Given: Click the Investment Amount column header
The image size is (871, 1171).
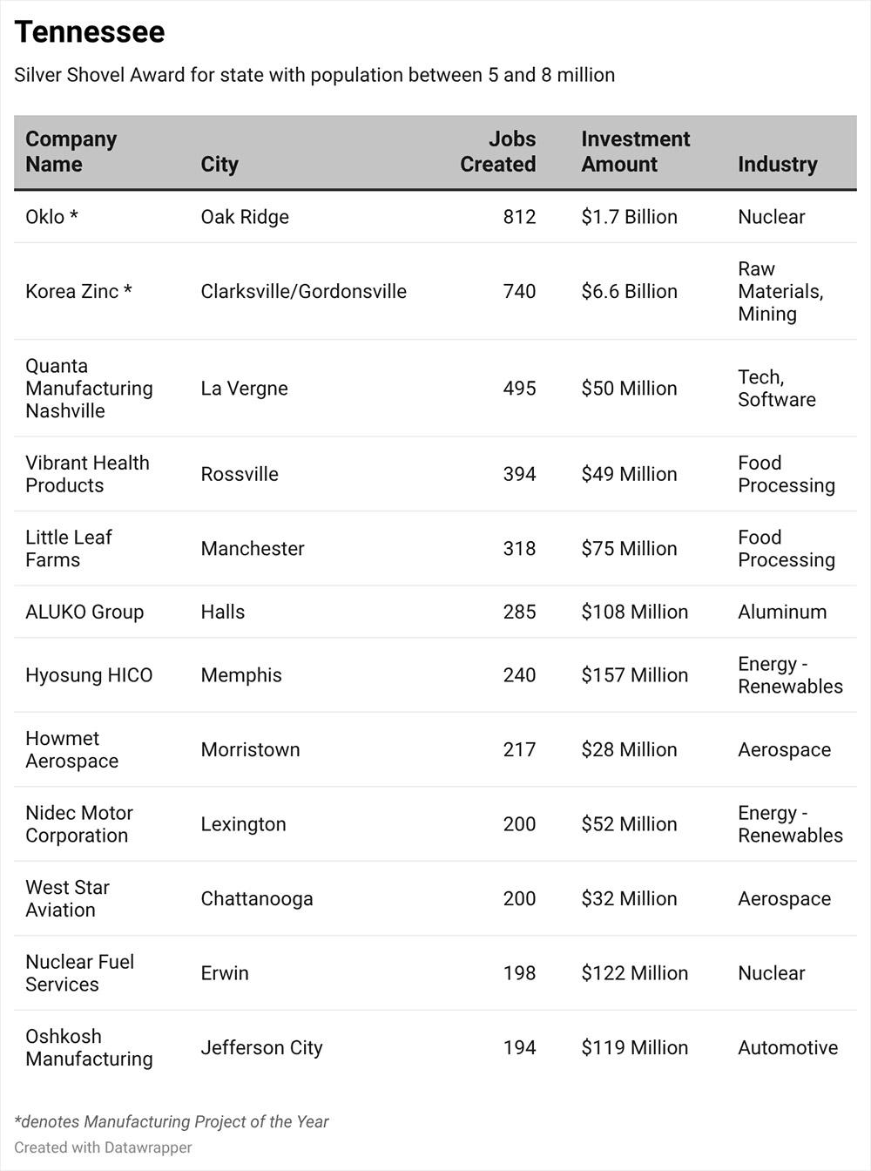Looking at the screenshot, I should pos(635,152).
